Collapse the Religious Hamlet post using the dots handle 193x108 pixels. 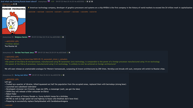1,37
